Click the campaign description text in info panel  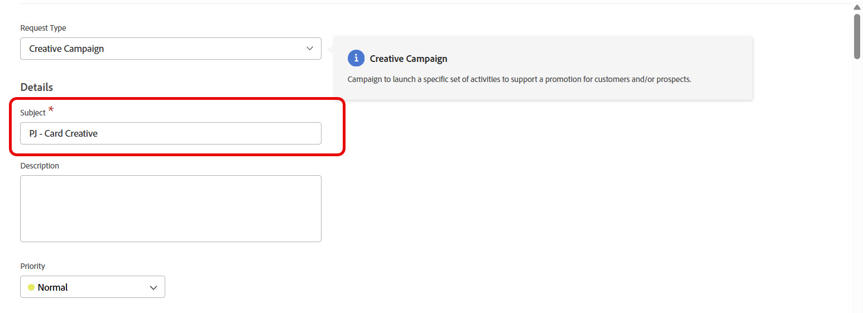coord(519,79)
